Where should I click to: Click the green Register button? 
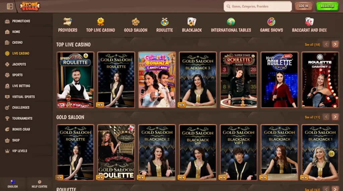327,6
